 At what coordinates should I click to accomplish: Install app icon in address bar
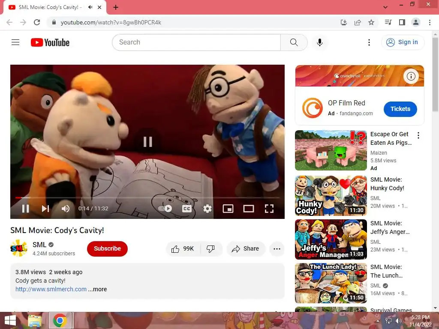pos(344,22)
